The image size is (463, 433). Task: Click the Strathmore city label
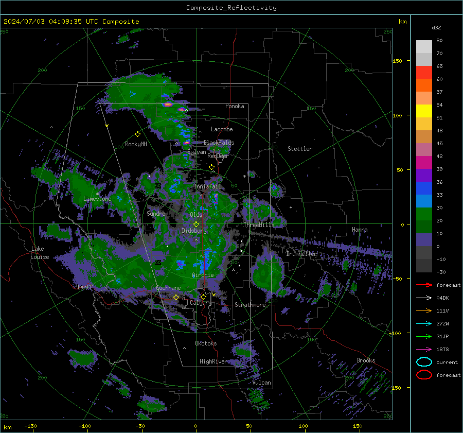(x=250, y=305)
